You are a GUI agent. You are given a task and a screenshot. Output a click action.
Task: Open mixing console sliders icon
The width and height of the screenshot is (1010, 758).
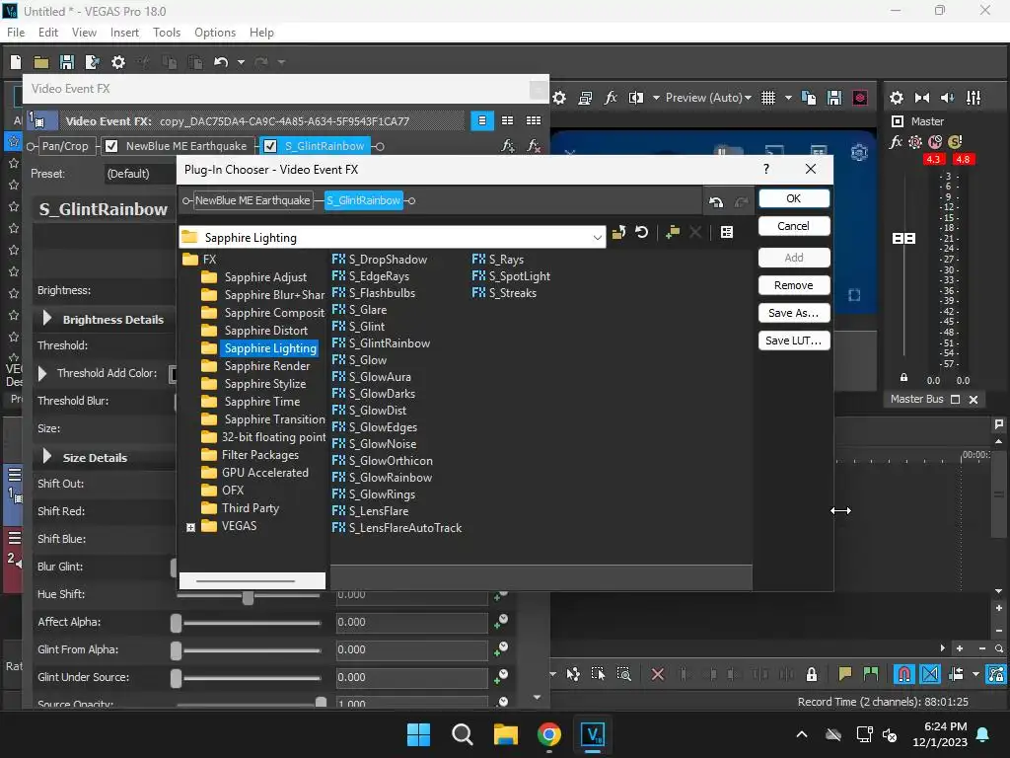974,98
